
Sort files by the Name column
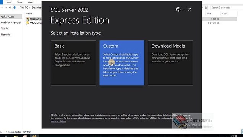point(29,14)
